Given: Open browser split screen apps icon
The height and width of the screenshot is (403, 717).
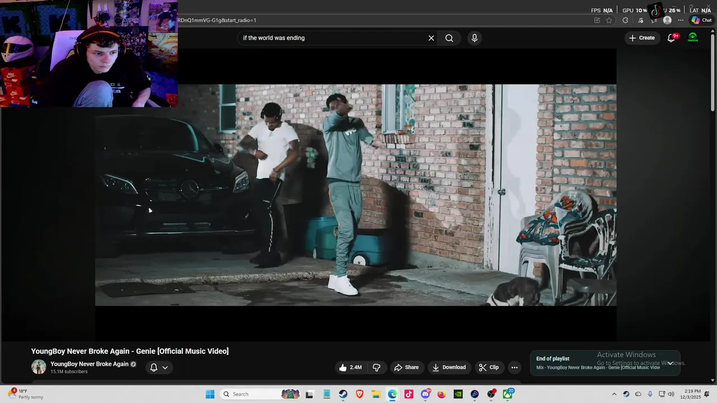Looking at the screenshot, I should (x=597, y=20).
